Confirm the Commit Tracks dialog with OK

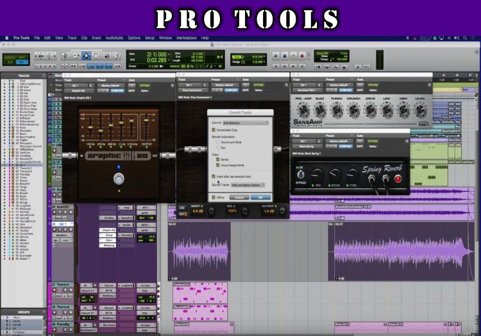(x=260, y=197)
